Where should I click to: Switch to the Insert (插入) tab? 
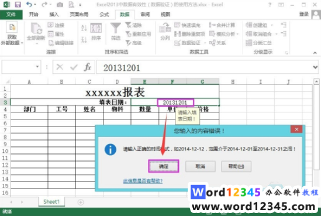coord(54,15)
